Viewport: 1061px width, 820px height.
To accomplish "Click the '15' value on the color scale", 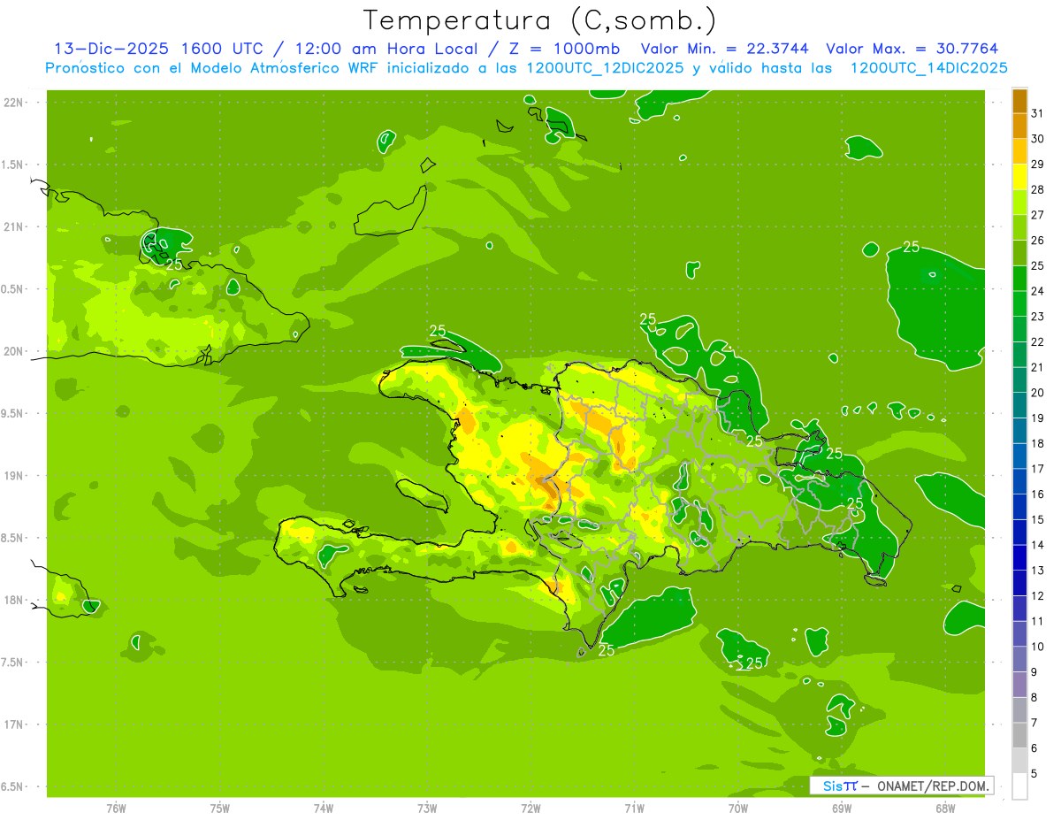I will pos(1037,520).
